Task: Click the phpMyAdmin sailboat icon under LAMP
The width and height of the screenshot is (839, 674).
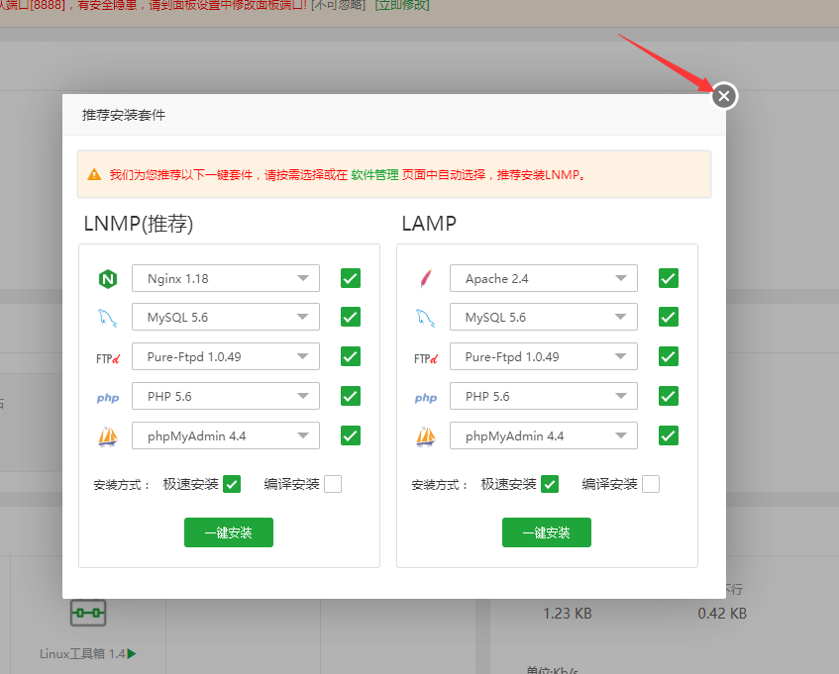Action: pyautogui.click(x=425, y=435)
